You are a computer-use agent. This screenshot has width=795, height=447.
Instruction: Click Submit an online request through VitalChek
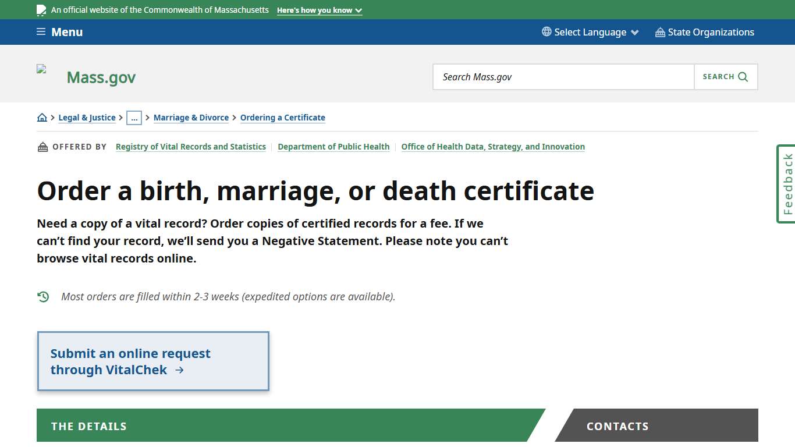[x=152, y=361]
